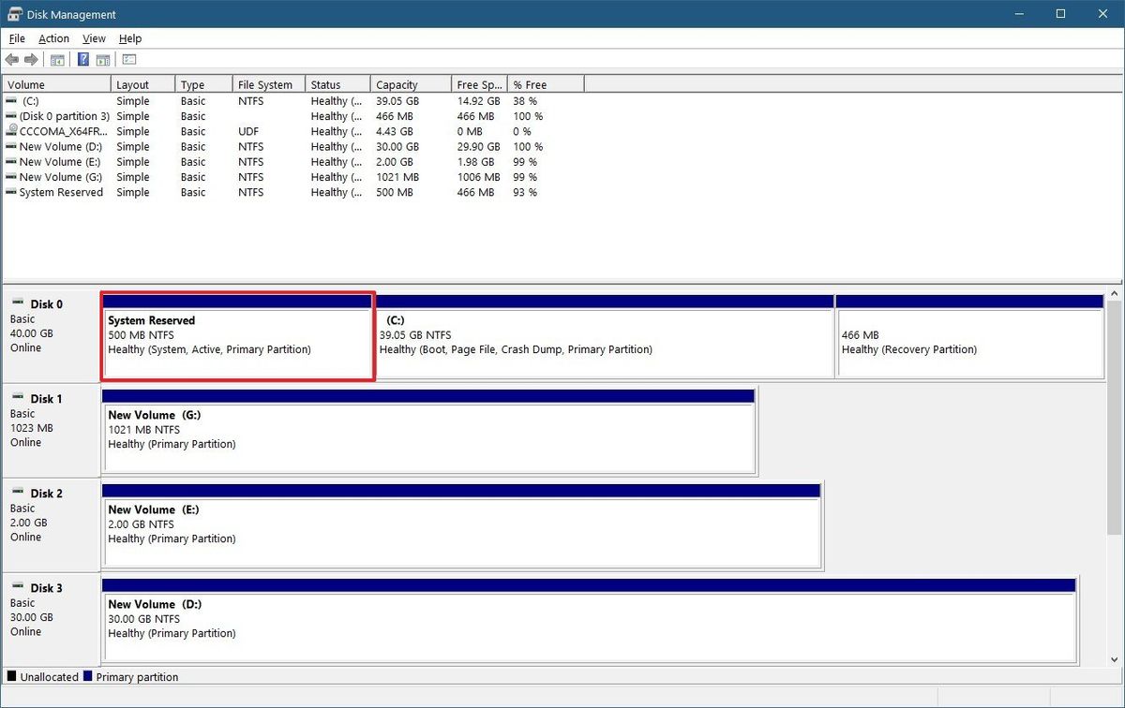
Task: Click the Primary partition legend swatch
Action: (87, 676)
